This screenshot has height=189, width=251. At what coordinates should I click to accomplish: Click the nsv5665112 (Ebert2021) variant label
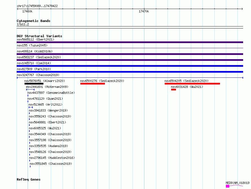pyautogui.click(x=36, y=39)
